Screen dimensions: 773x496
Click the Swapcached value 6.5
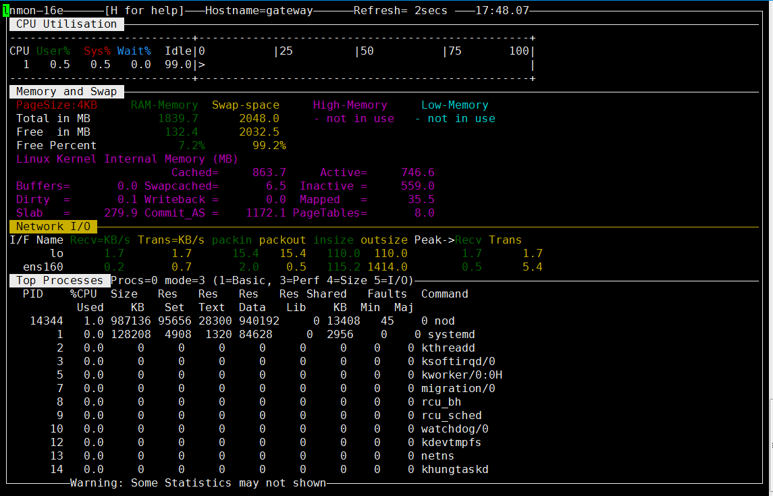[276, 186]
